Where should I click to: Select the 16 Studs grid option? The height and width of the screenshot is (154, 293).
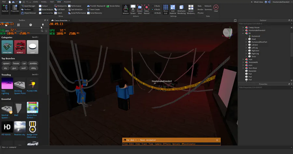click(x=156, y=13)
